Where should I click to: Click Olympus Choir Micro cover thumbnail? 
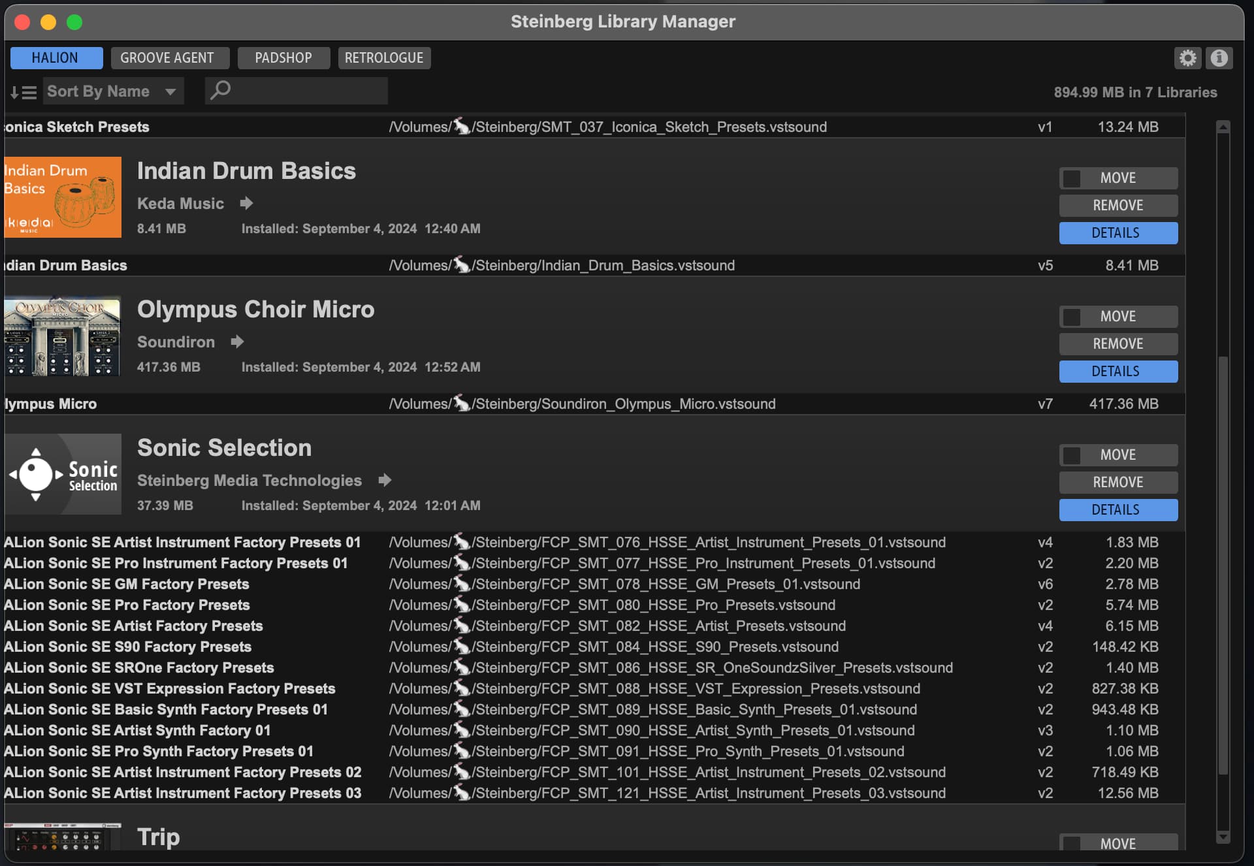pyautogui.click(x=63, y=336)
